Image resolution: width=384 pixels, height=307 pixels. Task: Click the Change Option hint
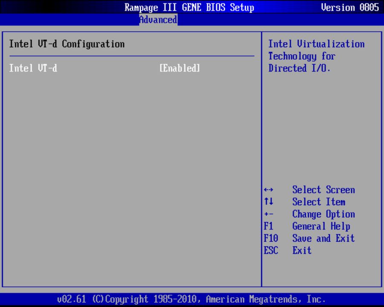pyautogui.click(x=323, y=214)
